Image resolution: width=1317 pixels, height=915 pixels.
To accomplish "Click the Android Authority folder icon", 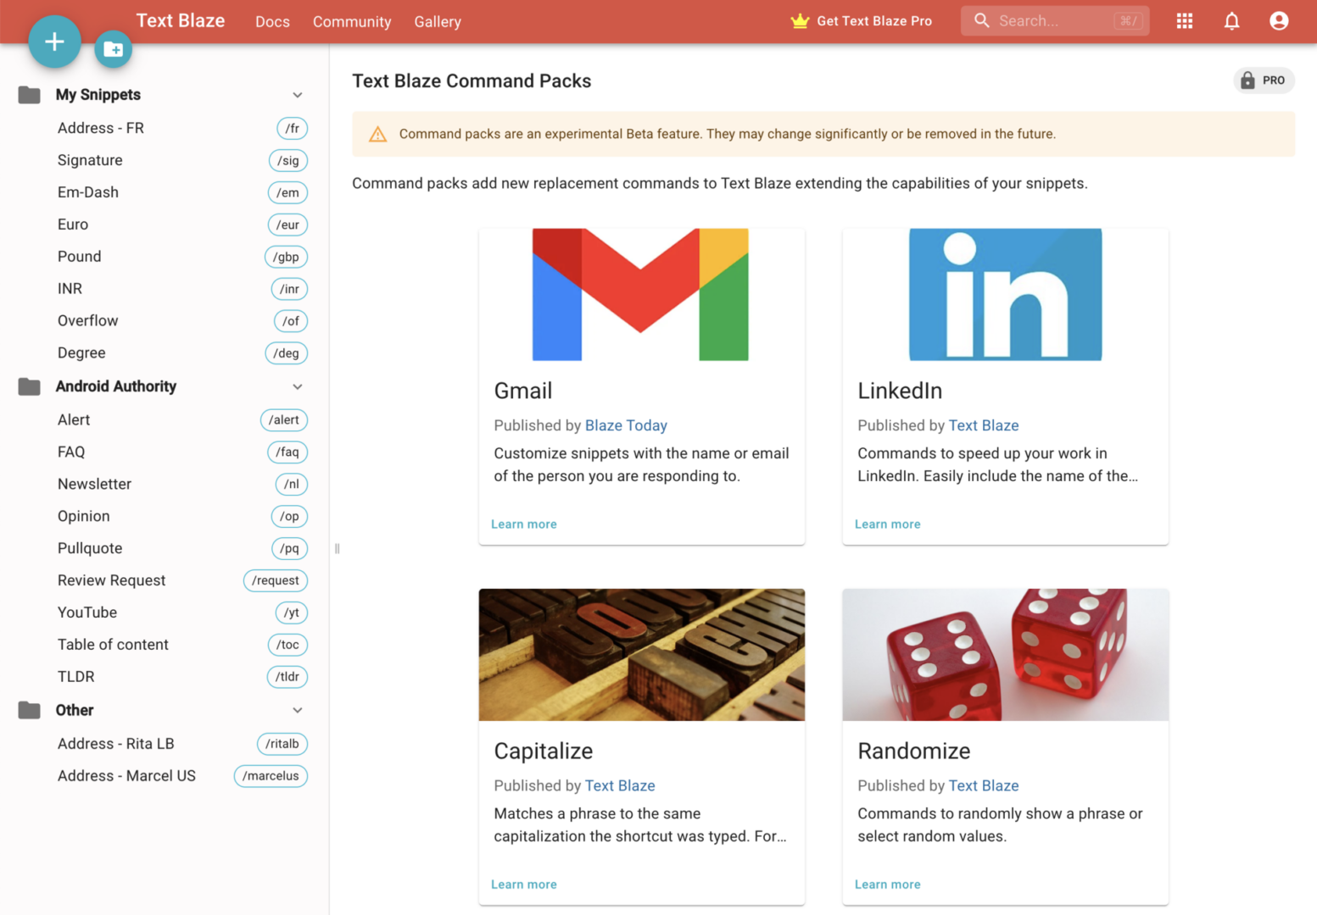I will coord(30,386).
